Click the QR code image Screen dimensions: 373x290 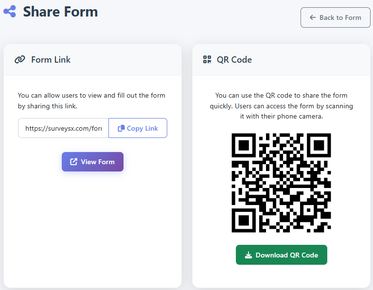(281, 182)
